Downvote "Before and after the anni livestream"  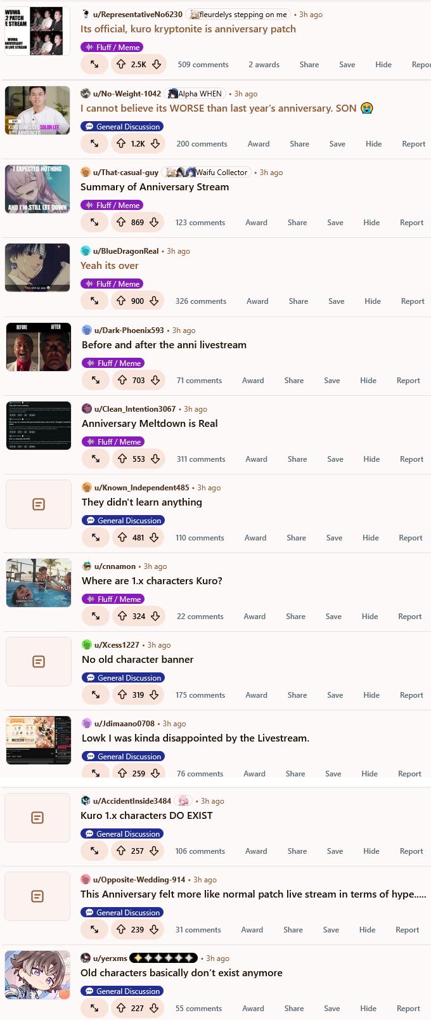[155, 380]
